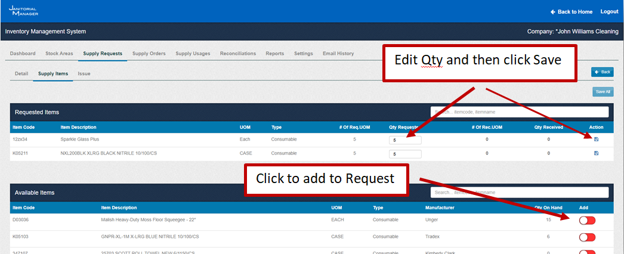Click the Requested Items search box
This screenshot has height=254, width=624.
click(519, 112)
